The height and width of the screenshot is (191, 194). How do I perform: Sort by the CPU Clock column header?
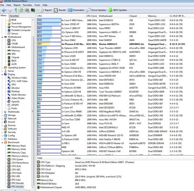pos(91,16)
